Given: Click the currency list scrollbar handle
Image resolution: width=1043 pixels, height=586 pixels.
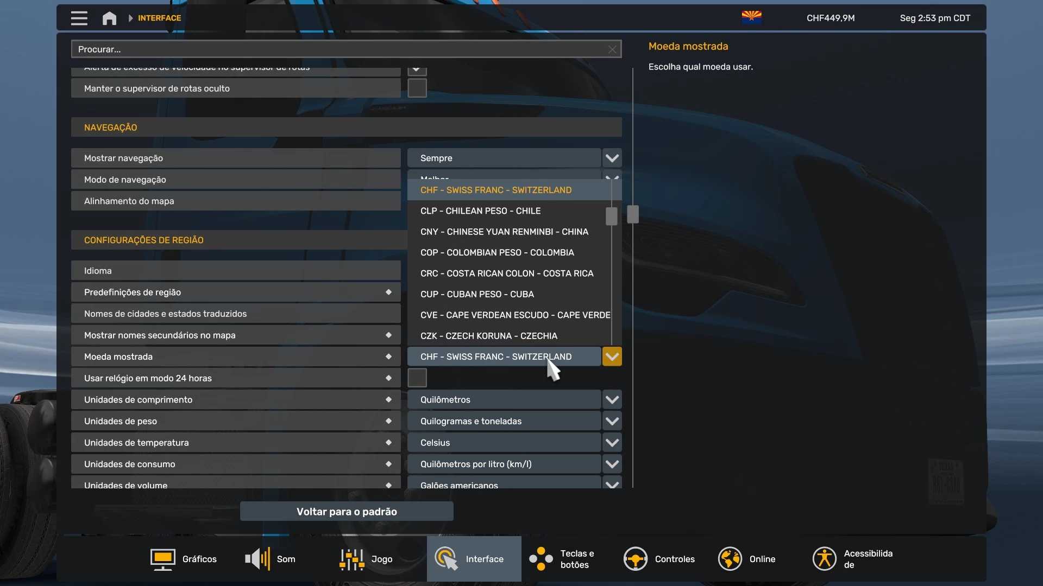Looking at the screenshot, I should (611, 216).
